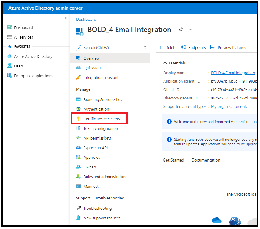
Task: Click the Azure Active Directory admin center title
Action: (x=45, y=8)
